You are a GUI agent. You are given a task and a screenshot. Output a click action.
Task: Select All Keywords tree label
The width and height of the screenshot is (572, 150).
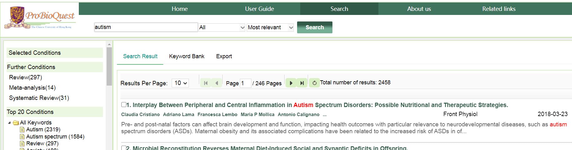pos(36,123)
